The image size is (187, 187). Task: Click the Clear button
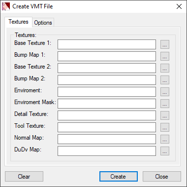click(24, 177)
